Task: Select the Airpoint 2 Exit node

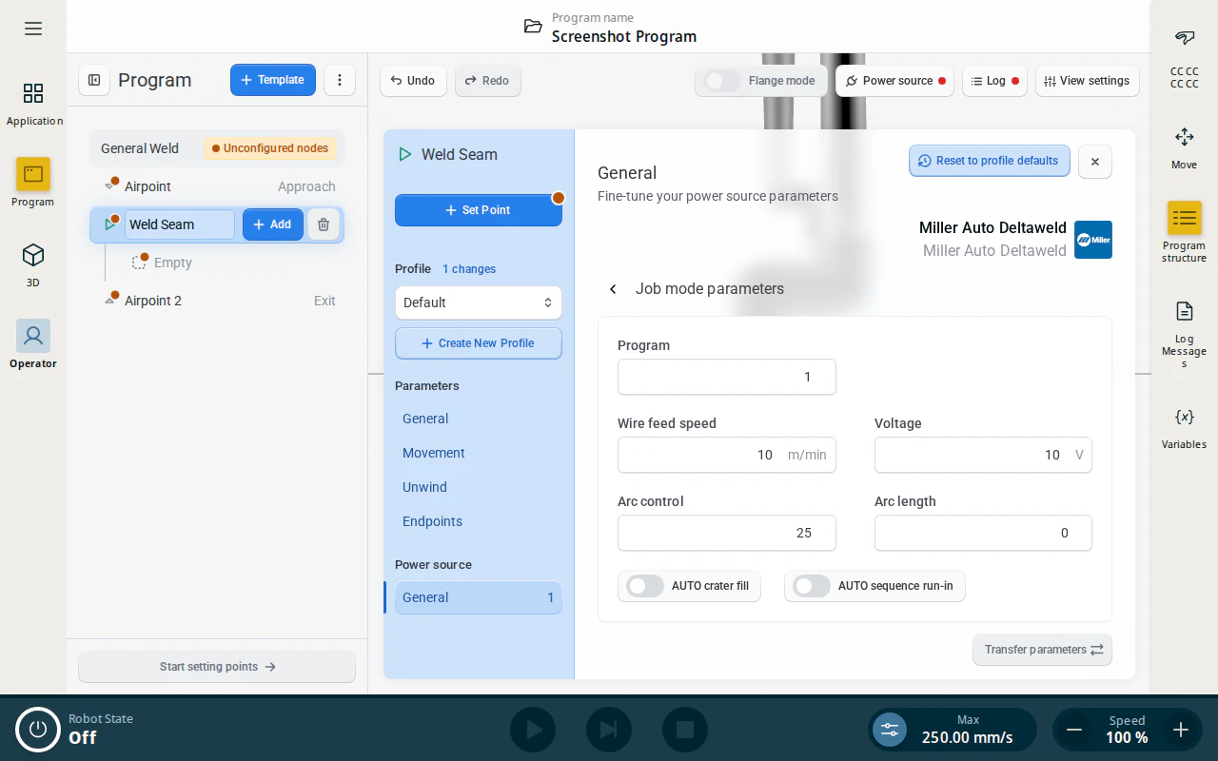Action: [217, 301]
